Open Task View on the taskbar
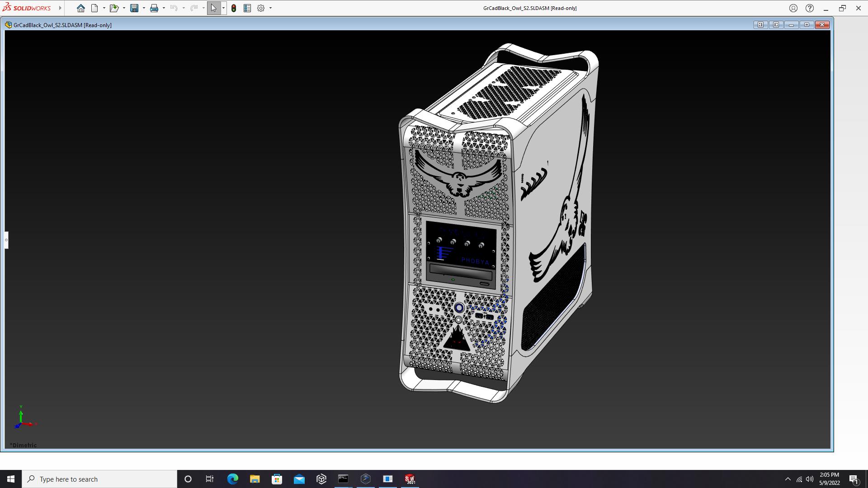Screen dimensions: 868x488 coord(210,479)
